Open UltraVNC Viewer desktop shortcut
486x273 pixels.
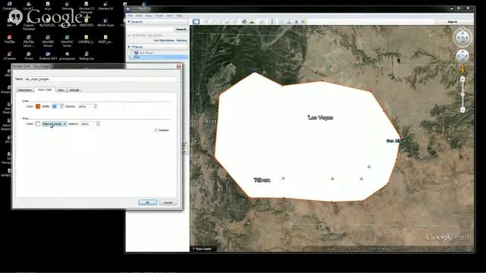click(x=48, y=41)
